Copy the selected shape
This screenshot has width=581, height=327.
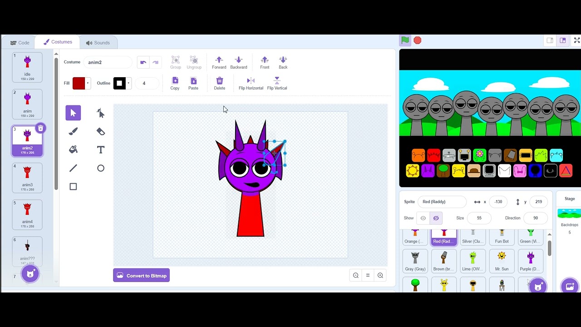pos(175,84)
